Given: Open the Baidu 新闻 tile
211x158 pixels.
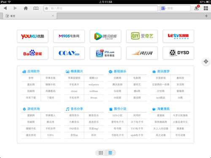Looking at the screenshot, I should point(32,53).
